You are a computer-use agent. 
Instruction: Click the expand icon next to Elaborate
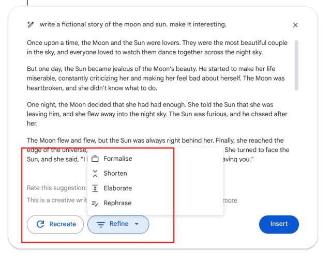click(x=95, y=189)
